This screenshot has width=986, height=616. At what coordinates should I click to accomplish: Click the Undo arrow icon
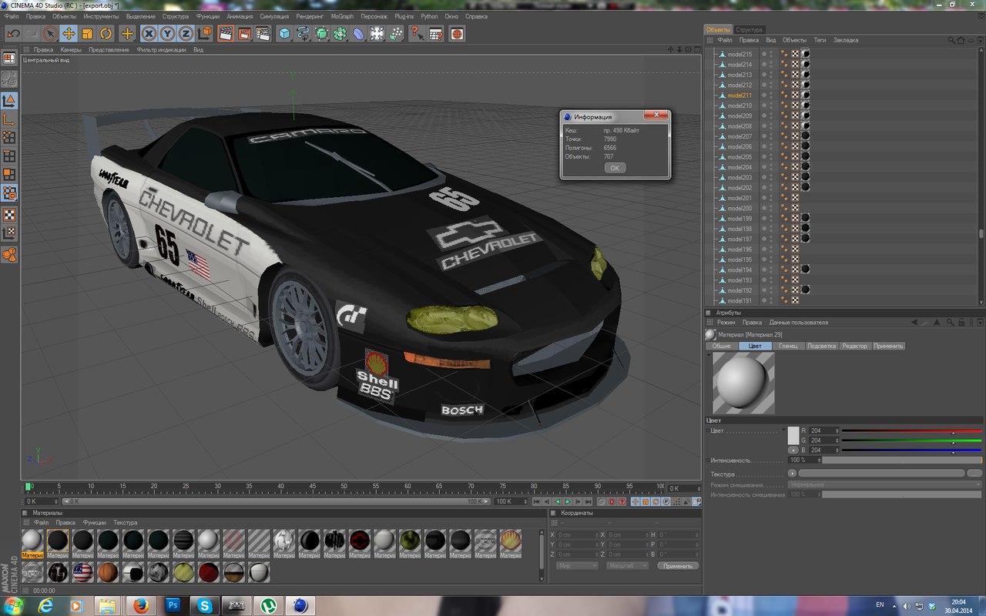[x=13, y=34]
